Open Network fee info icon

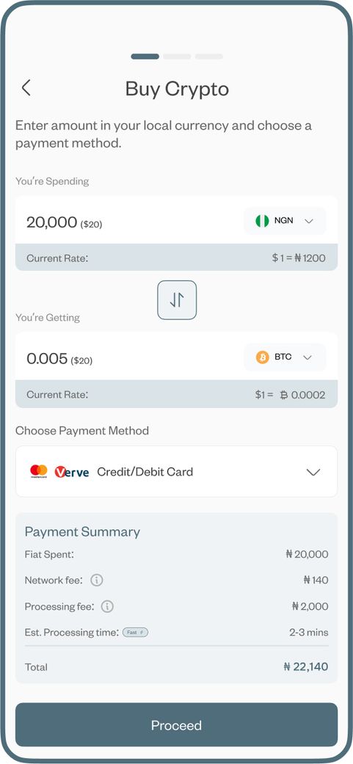tap(97, 581)
